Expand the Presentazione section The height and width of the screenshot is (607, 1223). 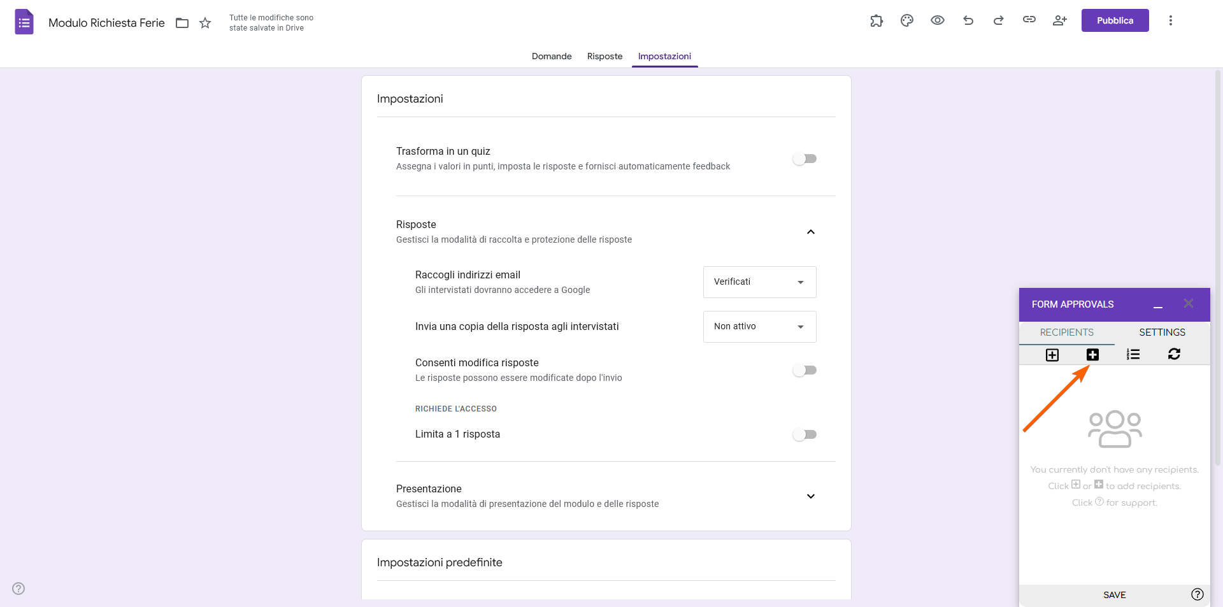[x=810, y=496]
